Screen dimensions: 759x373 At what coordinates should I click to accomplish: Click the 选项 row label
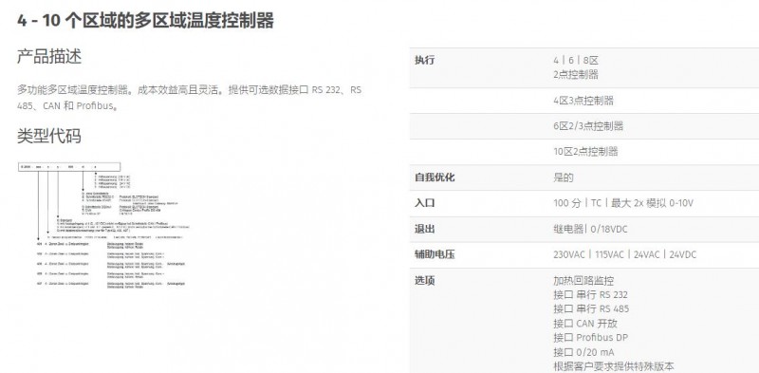click(x=424, y=281)
